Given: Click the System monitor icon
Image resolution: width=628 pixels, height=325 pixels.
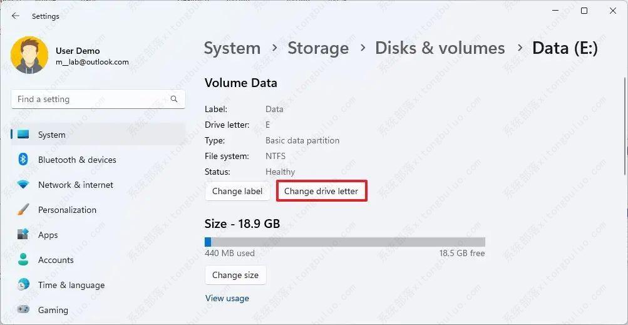Looking at the screenshot, I should pos(24,135).
